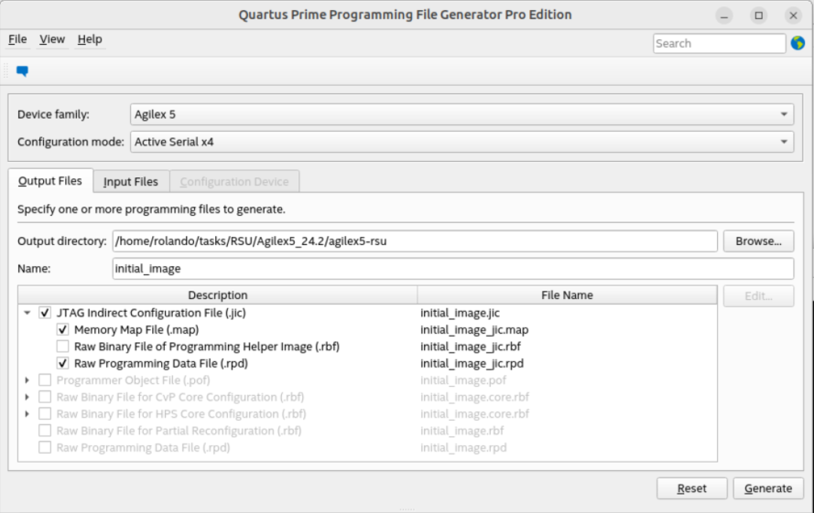Image resolution: width=814 pixels, height=513 pixels.
Task: Click the Search box in the menu bar
Action: [x=718, y=43]
